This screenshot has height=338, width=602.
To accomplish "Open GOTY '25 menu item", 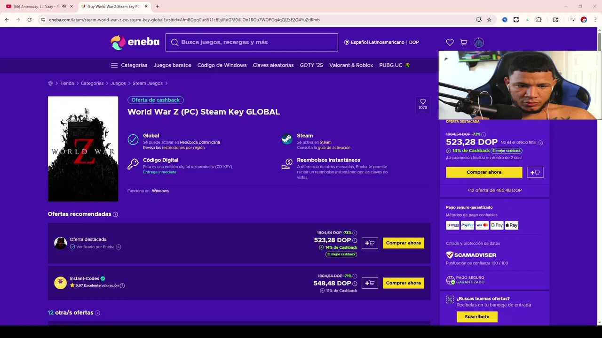I will pyautogui.click(x=311, y=65).
